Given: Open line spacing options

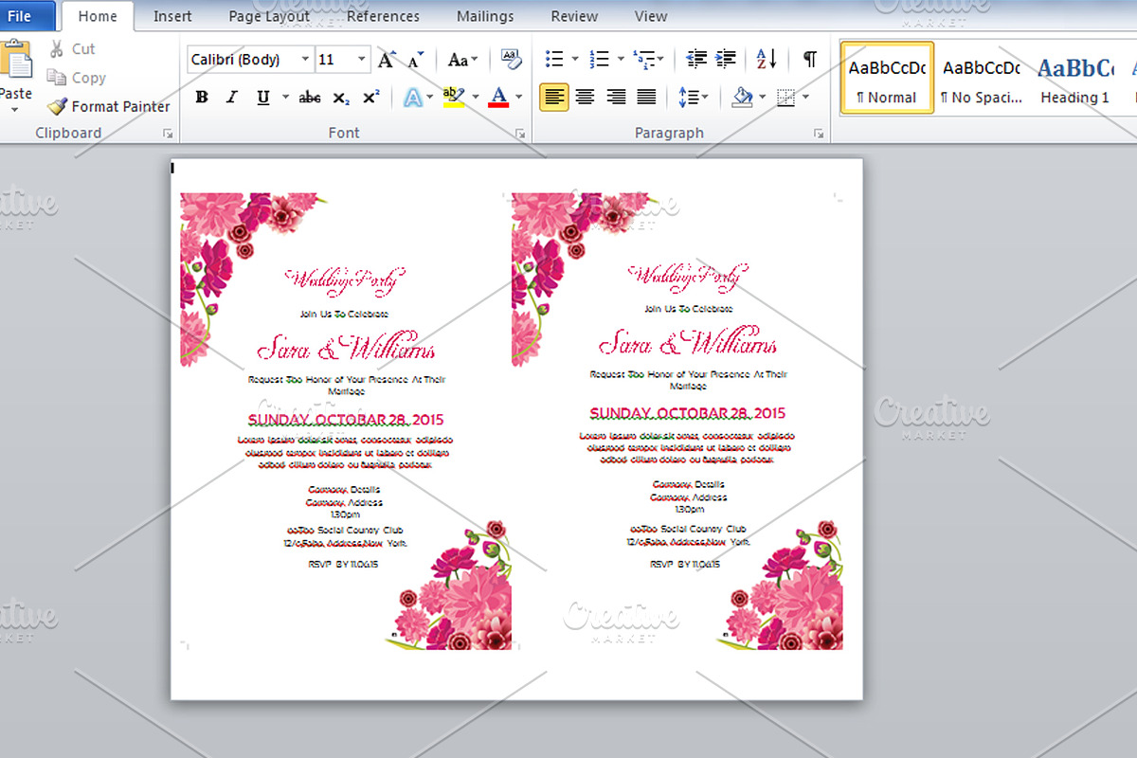Looking at the screenshot, I should (x=689, y=97).
